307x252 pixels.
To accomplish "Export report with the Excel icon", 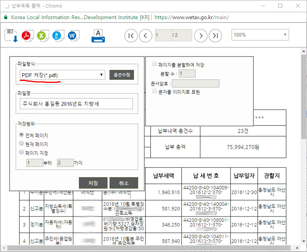I will coord(42,36).
